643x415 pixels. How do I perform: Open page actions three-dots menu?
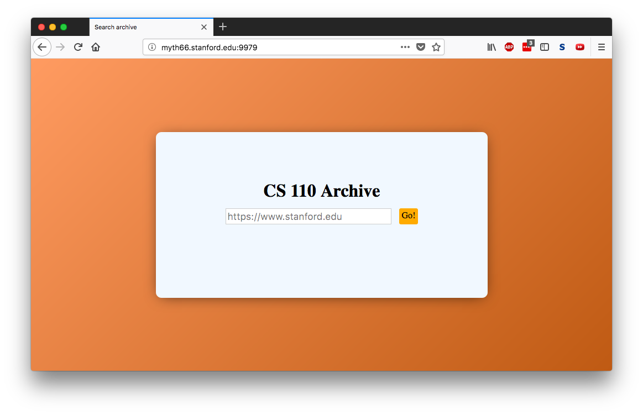(405, 47)
